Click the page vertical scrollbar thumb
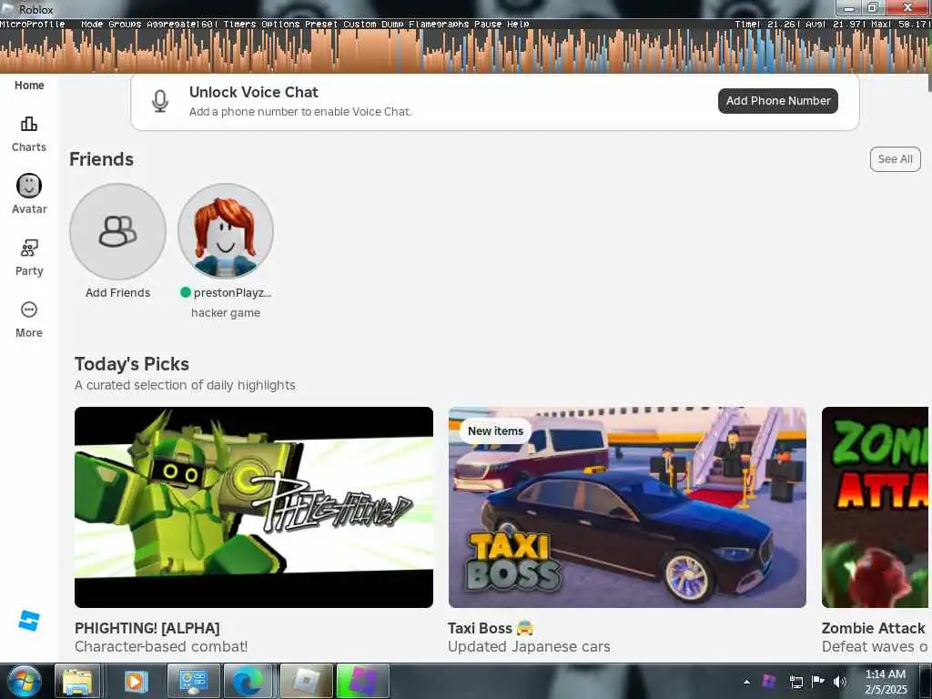Screen dimensions: 932x699 pos(929,83)
